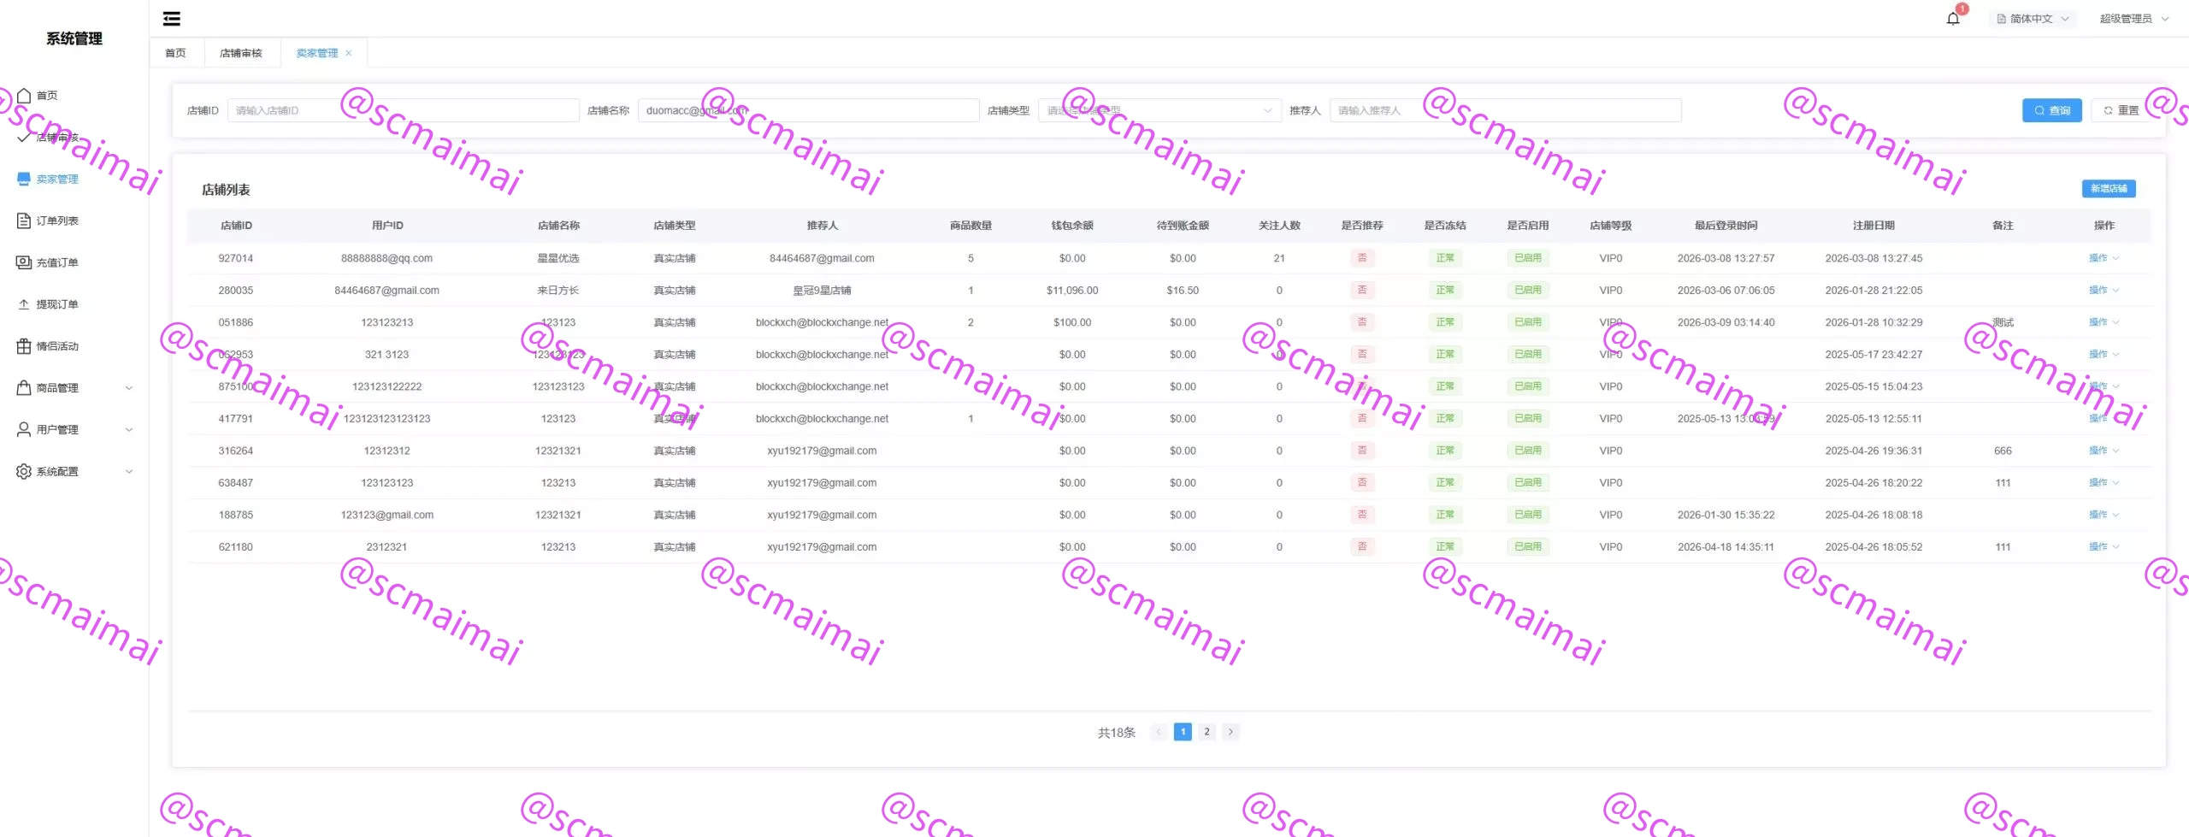Open 店铺审核 via its checkmark icon

click(x=24, y=138)
